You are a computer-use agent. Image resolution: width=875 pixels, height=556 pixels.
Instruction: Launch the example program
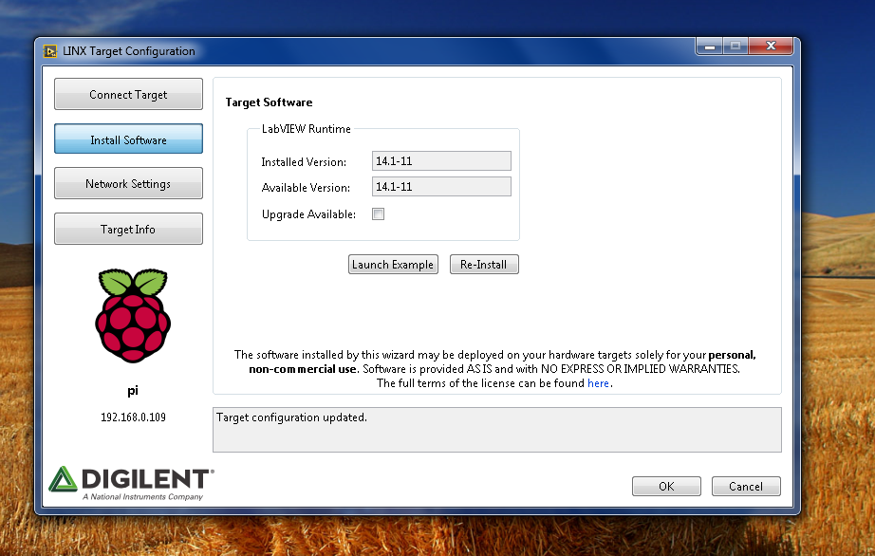(393, 265)
